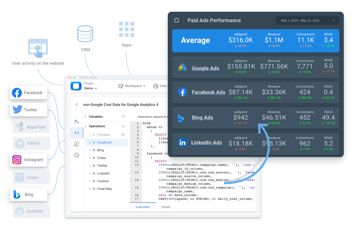Switch to the Code editor tab

click(x=143, y=207)
